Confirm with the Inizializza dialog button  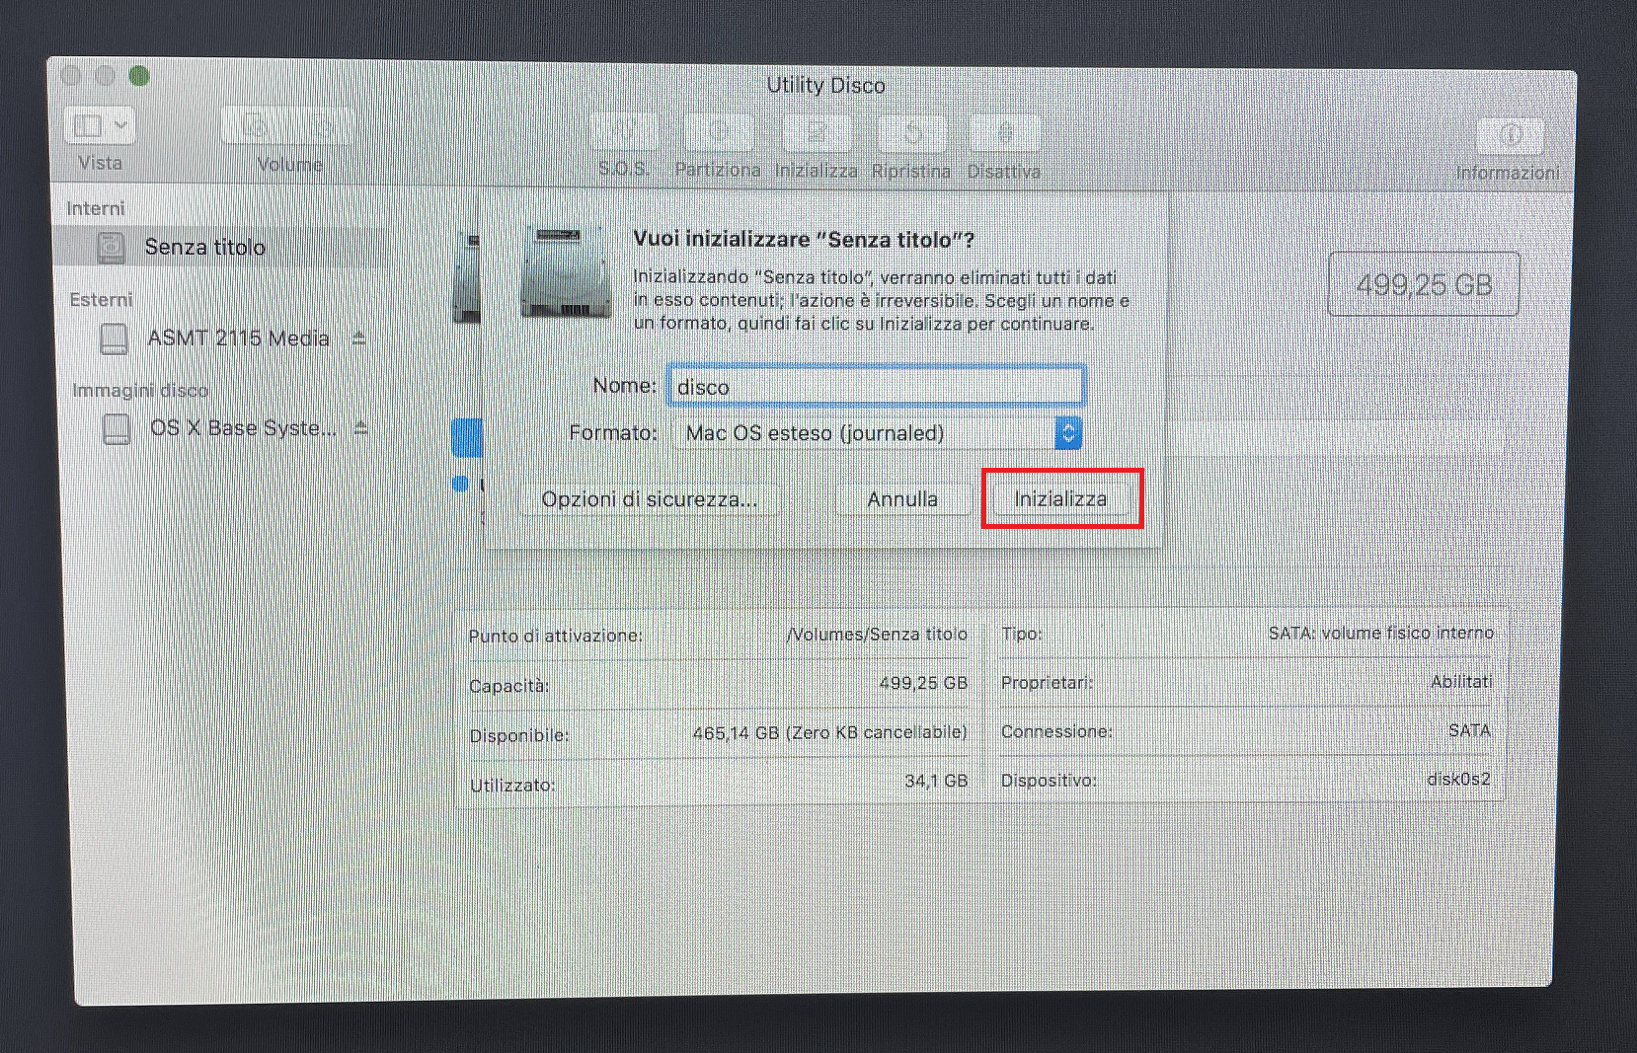(x=1060, y=499)
